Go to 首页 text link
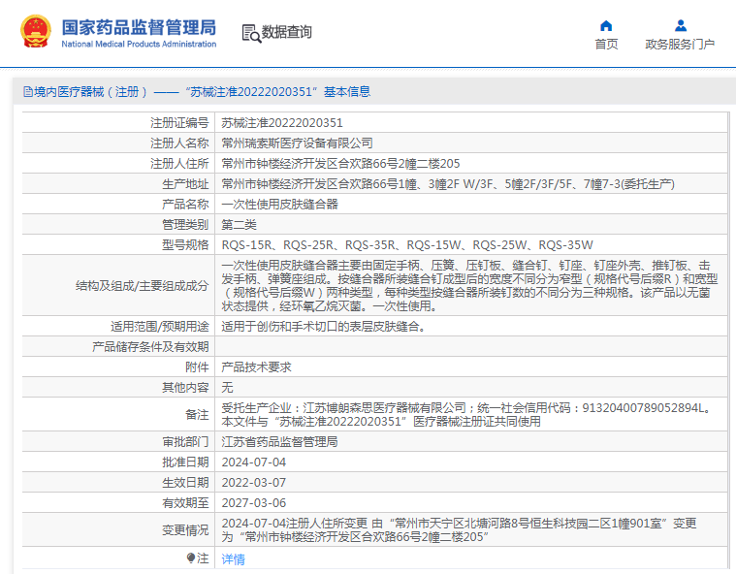The height and width of the screenshot is (574, 736). coord(606,45)
